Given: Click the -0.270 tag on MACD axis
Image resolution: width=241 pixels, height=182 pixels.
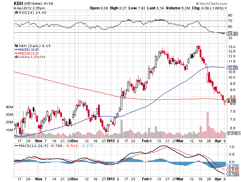Looking at the screenshot, I should click(233, 166).
